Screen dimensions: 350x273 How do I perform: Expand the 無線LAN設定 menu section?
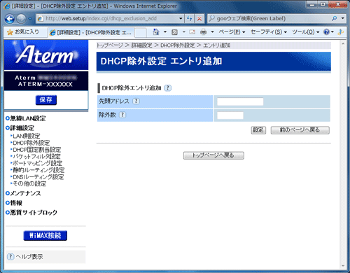[26, 118]
